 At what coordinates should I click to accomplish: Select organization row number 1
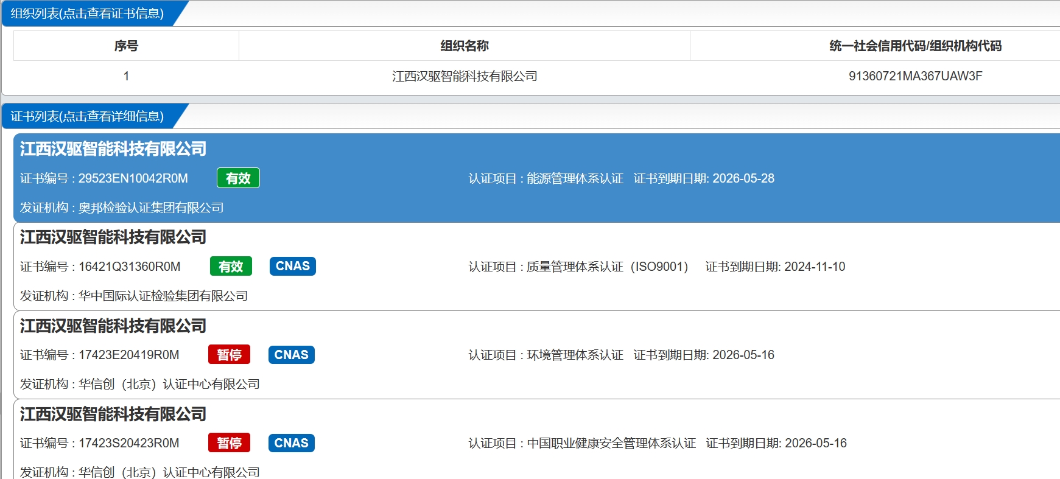(126, 76)
